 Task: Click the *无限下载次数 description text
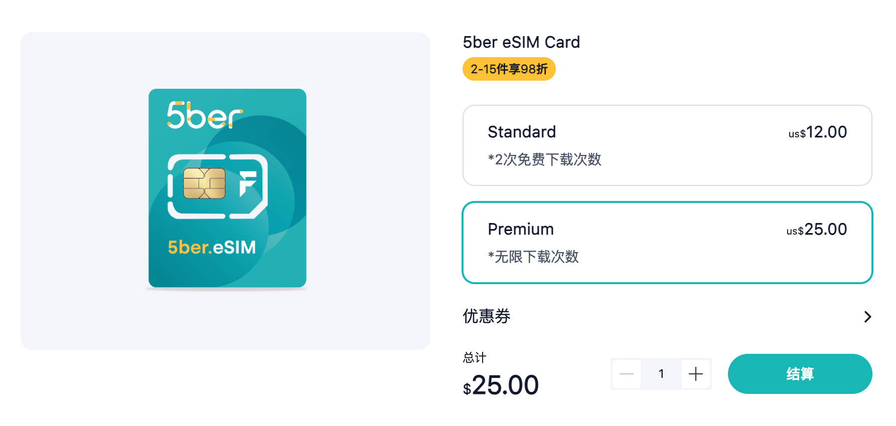[533, 257]
